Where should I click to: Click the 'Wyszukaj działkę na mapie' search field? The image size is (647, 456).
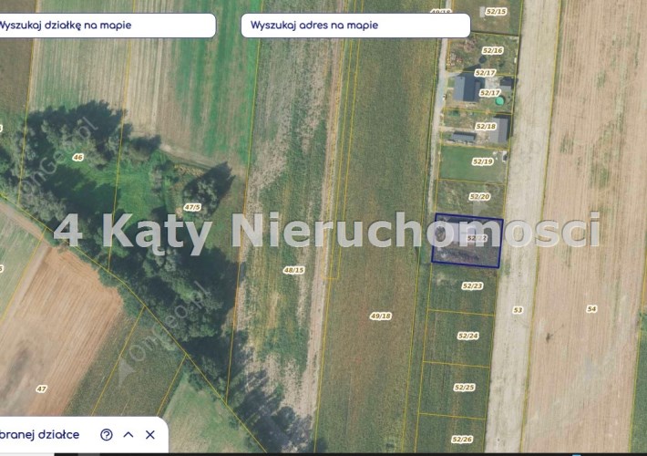(105, 26)
